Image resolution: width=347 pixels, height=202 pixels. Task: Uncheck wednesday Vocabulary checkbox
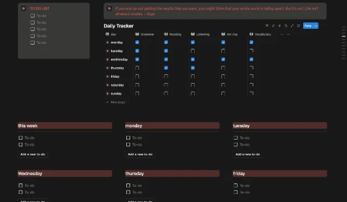(252, 59)
